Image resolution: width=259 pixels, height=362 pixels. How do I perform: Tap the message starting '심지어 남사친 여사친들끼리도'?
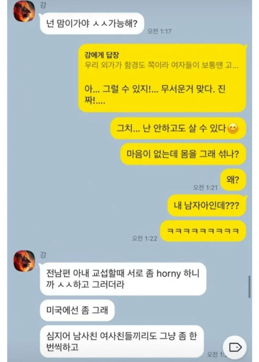click(122, 342)
